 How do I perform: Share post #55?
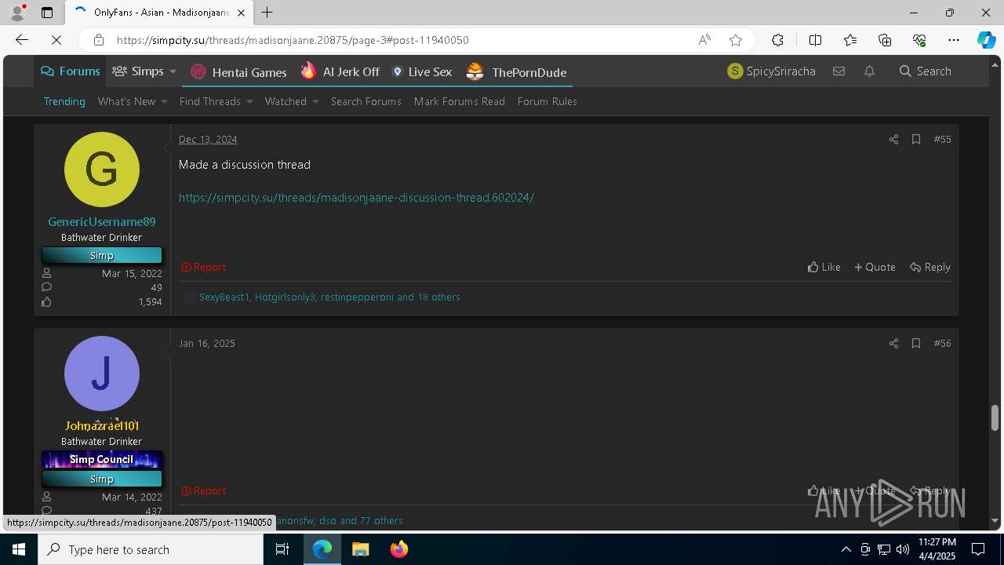coord(893,139)
